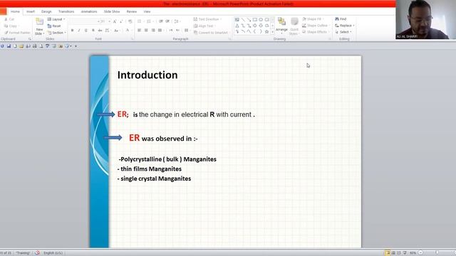The image size is (456, 256).
Task: Switch to the Home tab
Action: point(15,11)
